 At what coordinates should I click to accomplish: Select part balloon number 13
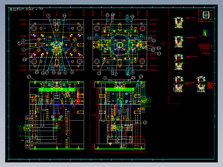99,73
